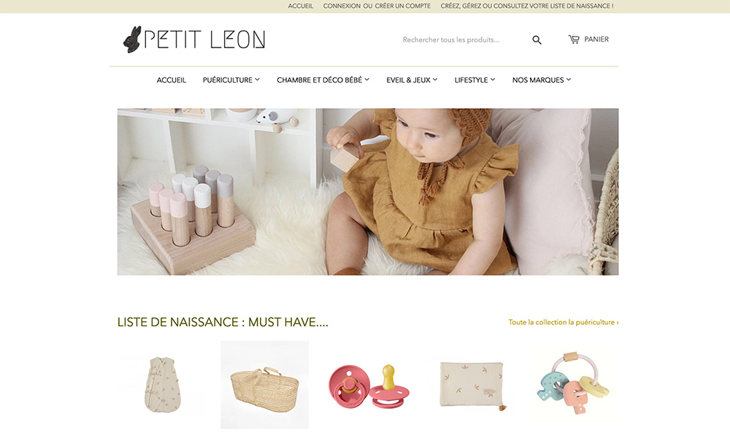Select the cream blanket product thumbnail
The image size is (730, 438).
tap(472, 385)
